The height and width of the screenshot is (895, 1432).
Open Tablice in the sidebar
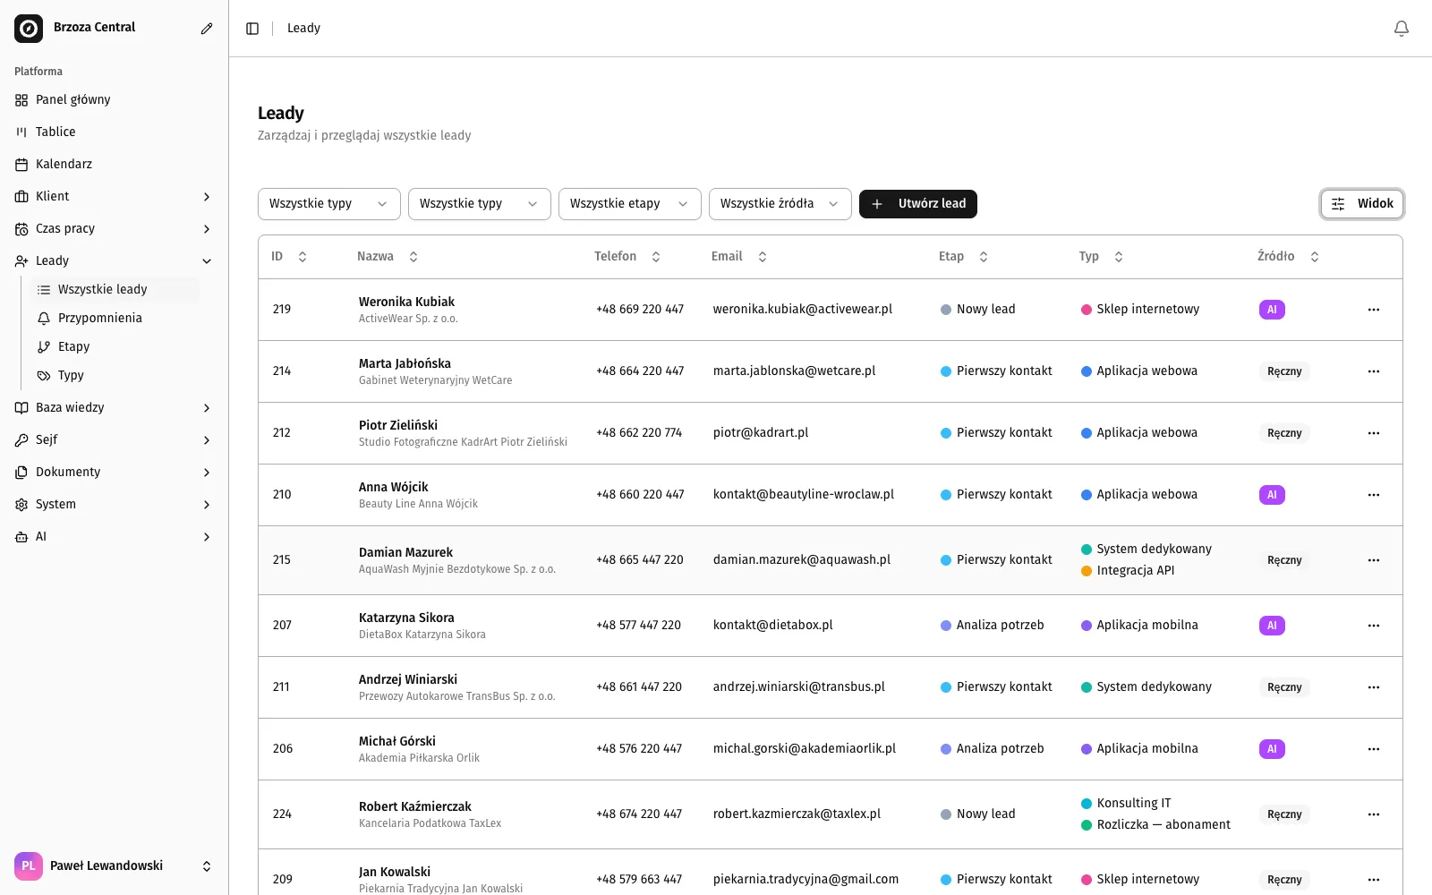coord(114,132)
